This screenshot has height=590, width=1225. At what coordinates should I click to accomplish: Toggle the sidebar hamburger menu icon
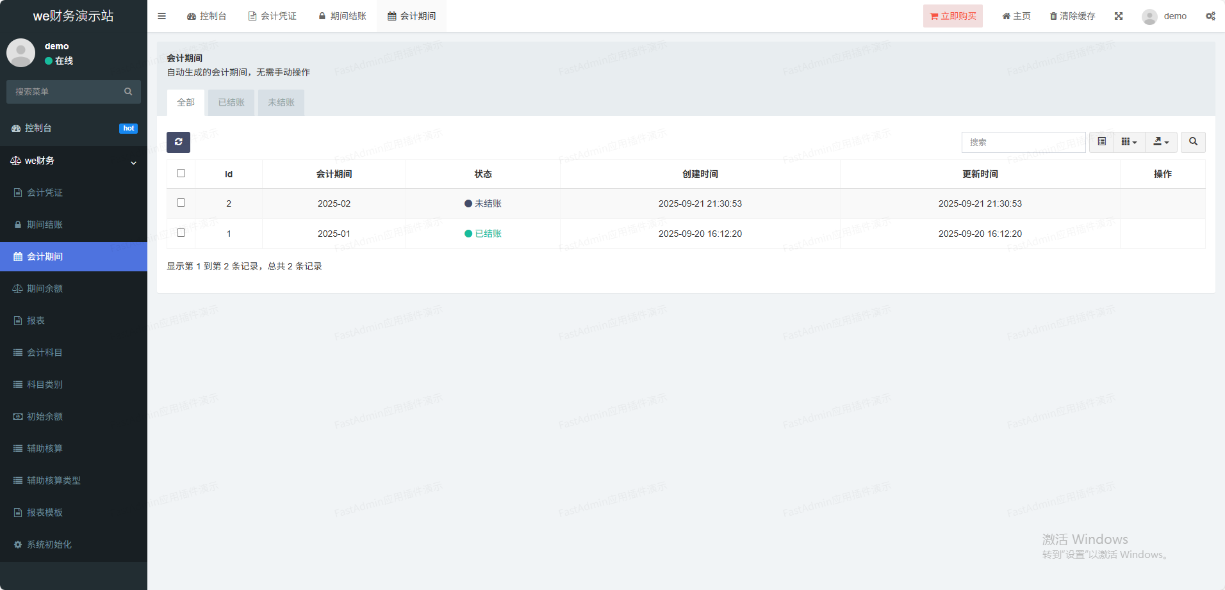(161, 16)
